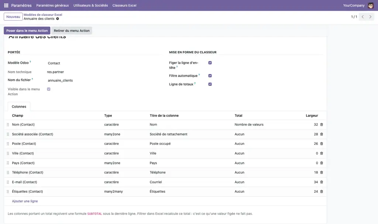Click Ajouter une ligne link

point(25,201)
